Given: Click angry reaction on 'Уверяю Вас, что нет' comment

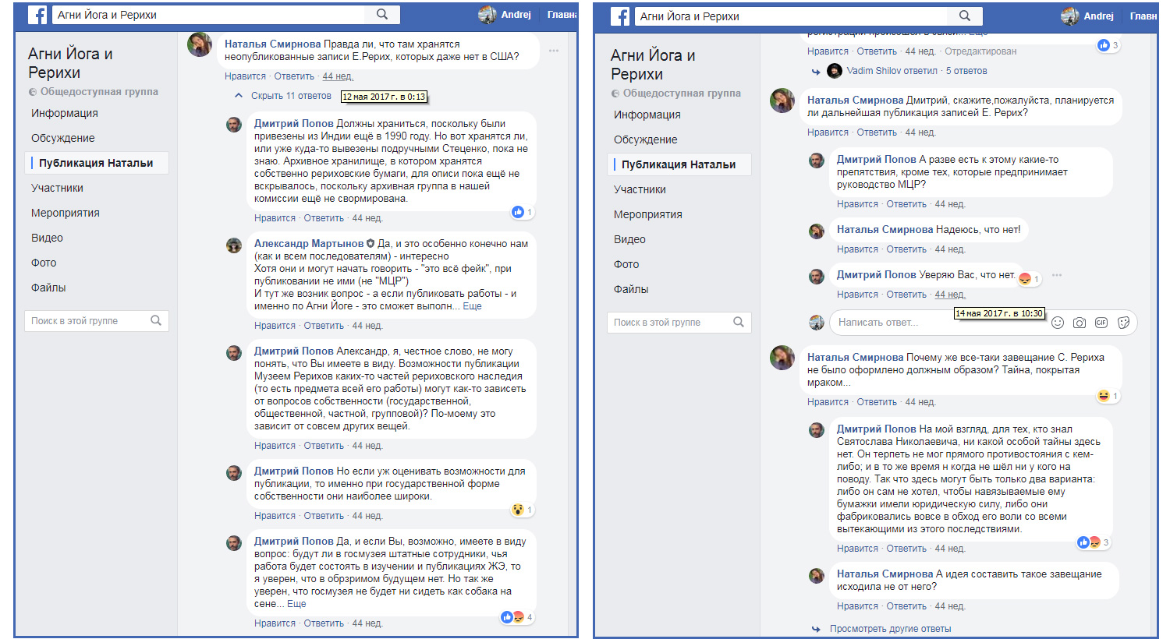Looking at the screenshot, I should click(x=1025, y=279).
